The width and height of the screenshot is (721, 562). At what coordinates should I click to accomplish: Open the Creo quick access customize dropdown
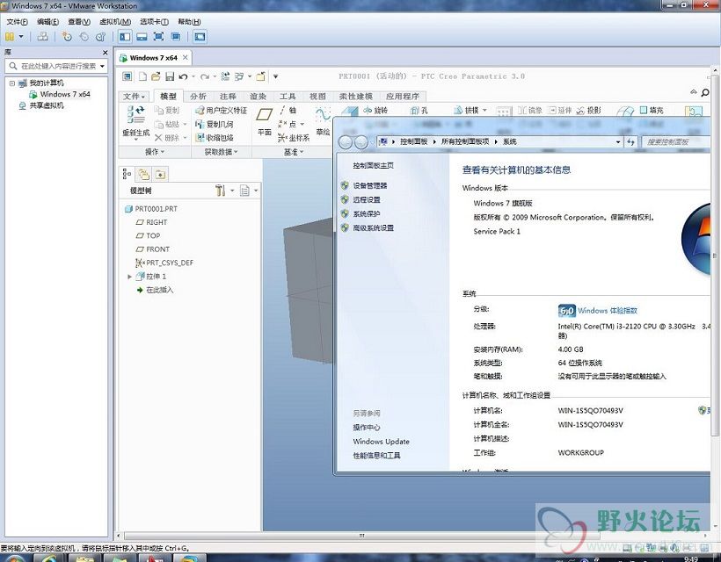point(275,76)
